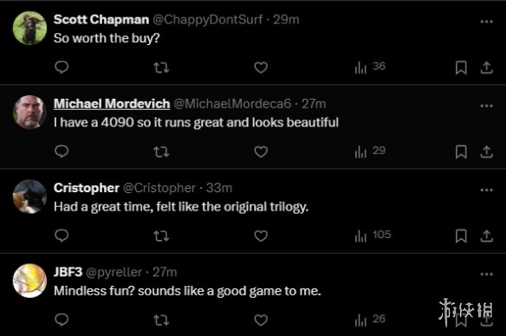This screenshot has height=336, width=506.
Task: Open more options on Cristopher's tweet
Action: 486,190
